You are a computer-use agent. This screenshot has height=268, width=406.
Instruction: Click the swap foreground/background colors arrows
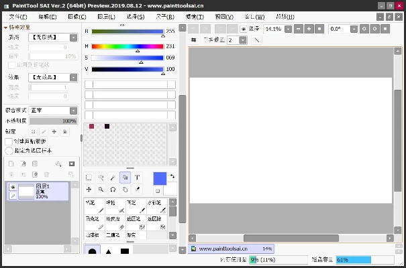click(172, 176)
